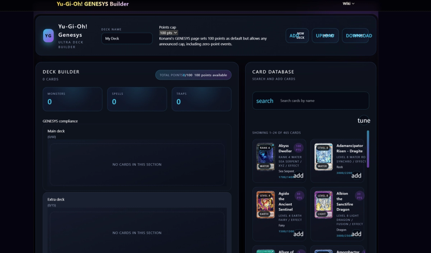This screenshot has height=253, width=431.
Task: Click the search icon in Card Database
Action: [265, 101]
